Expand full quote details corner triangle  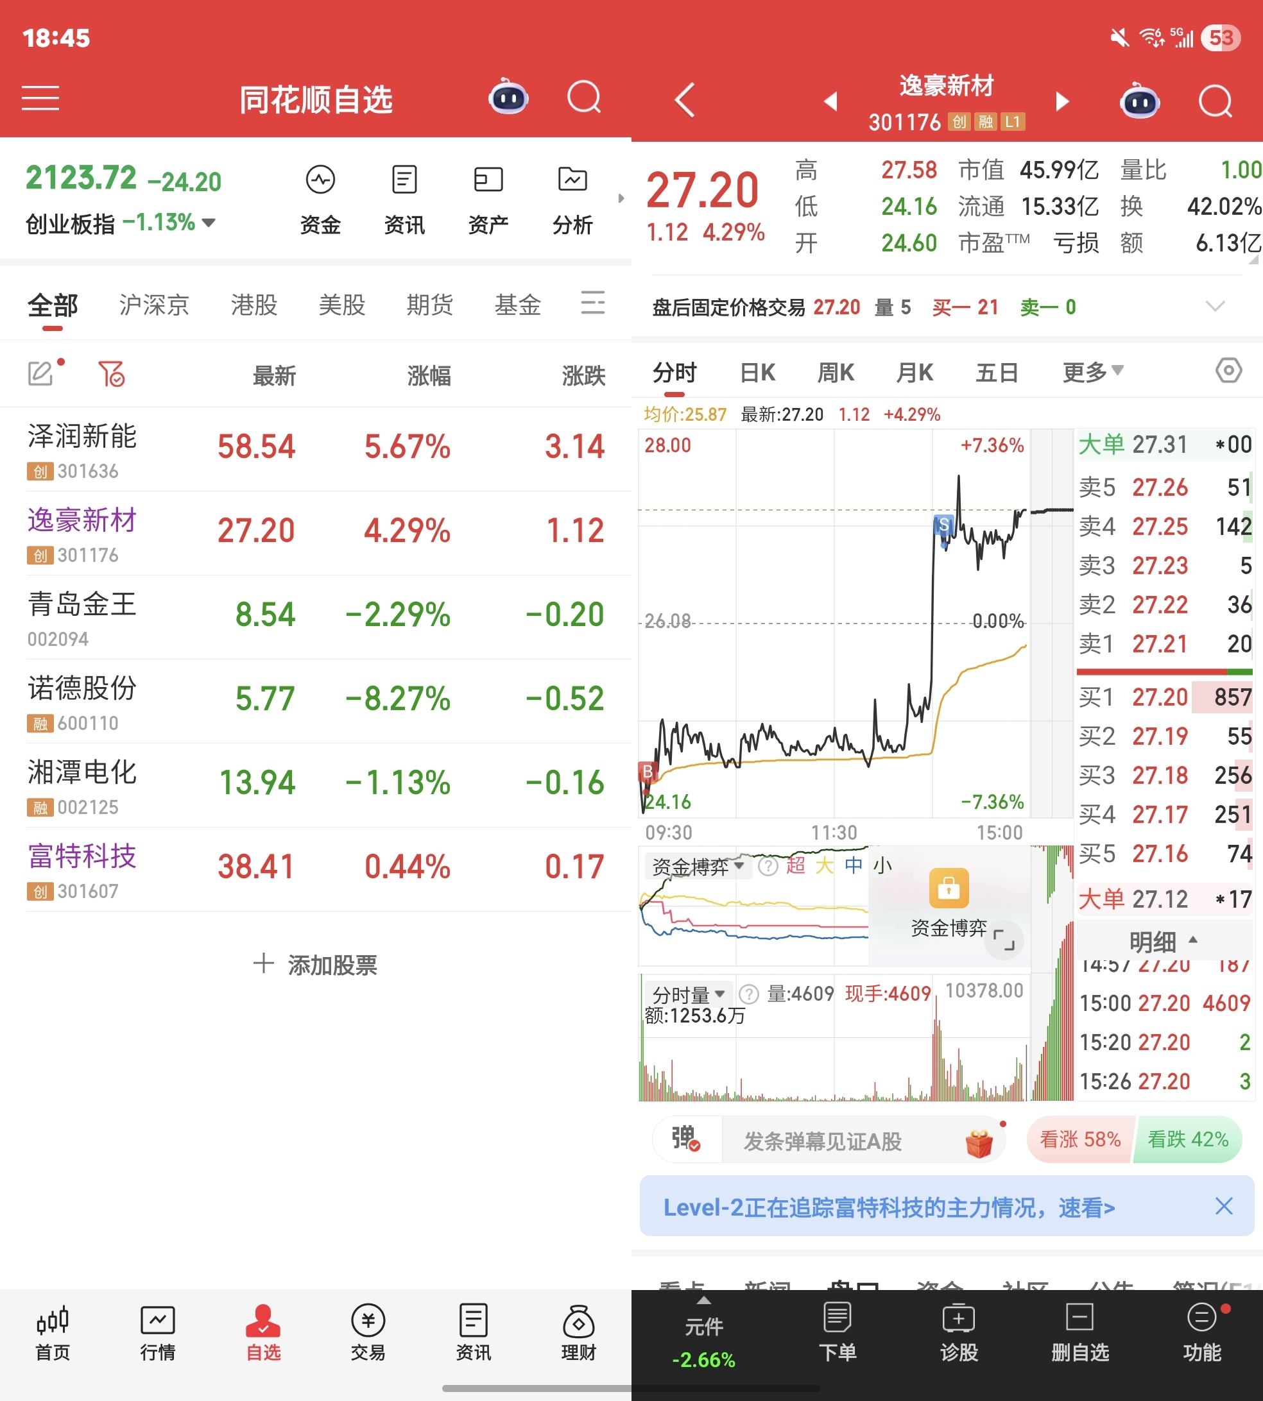coord(1253,259)
